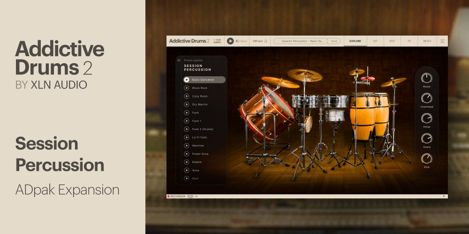Select the Block Rock preset name

[x=200, y=88]
